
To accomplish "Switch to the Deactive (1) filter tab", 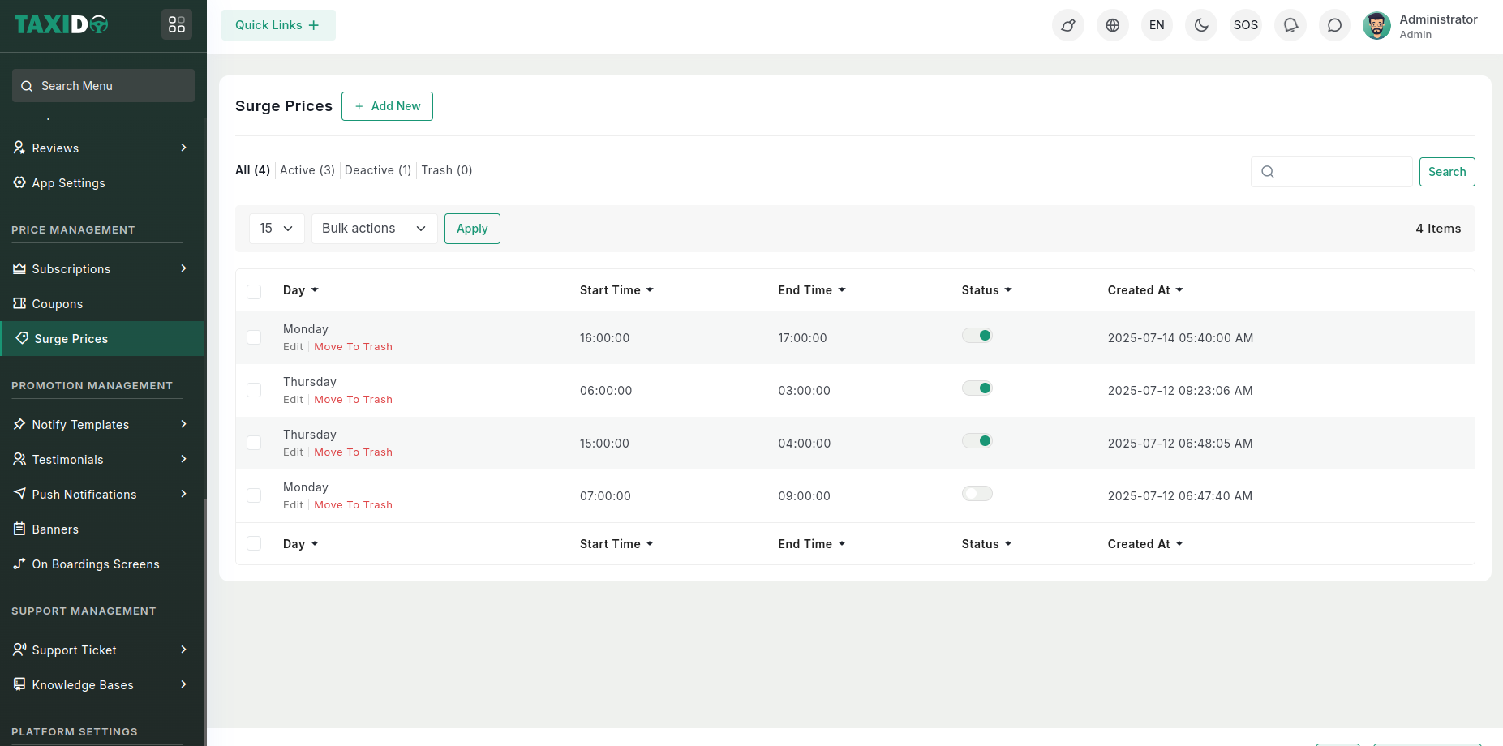I will coord(377,170).
